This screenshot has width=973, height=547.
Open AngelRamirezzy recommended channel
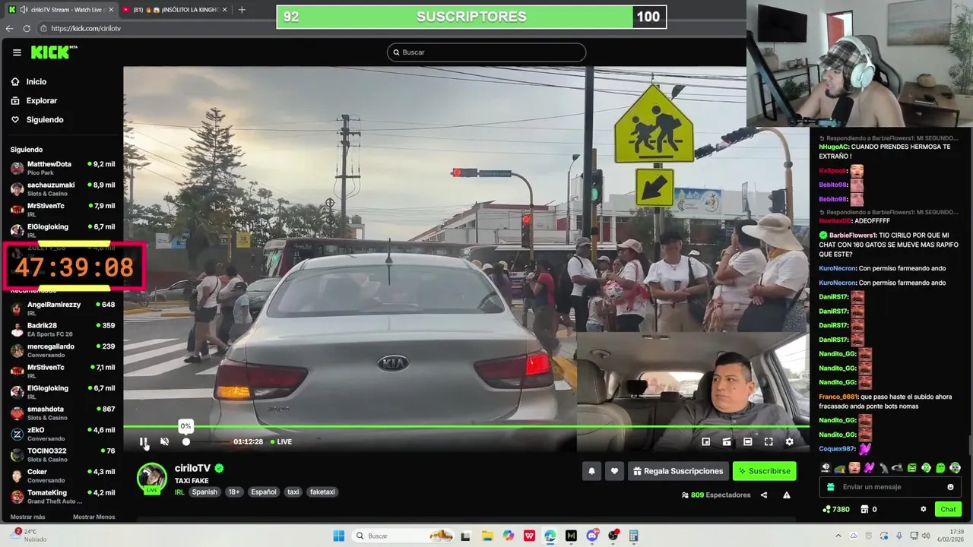click(x=62, y=308)
